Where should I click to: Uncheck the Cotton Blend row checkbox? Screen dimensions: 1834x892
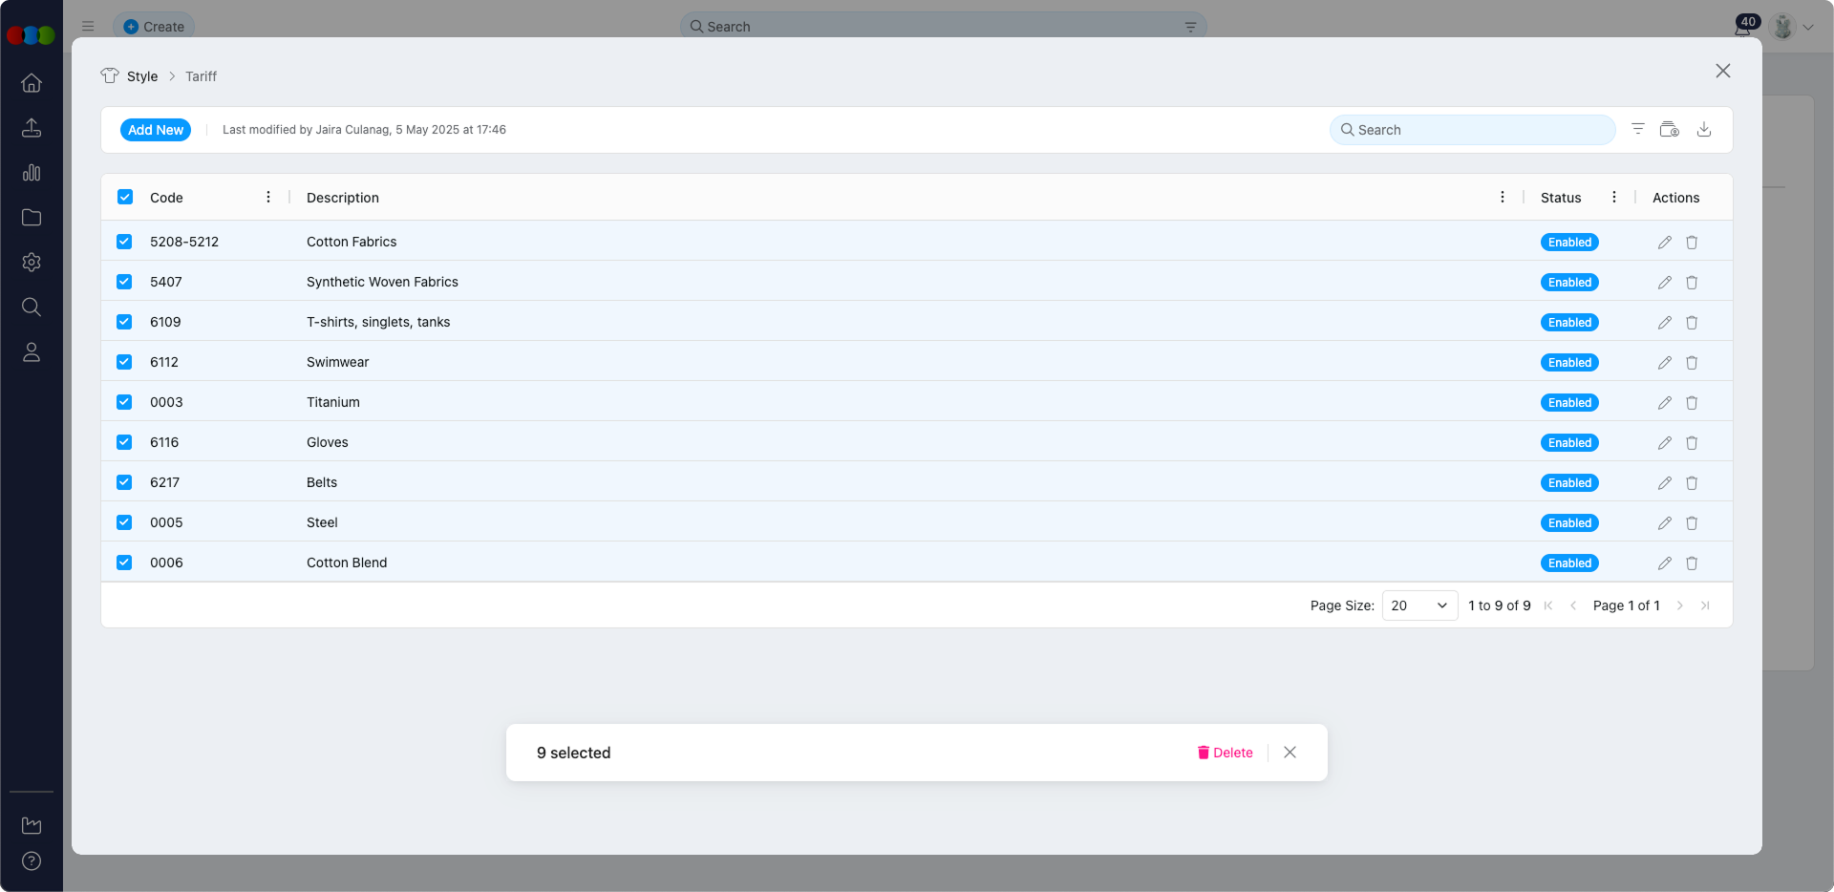124,563
